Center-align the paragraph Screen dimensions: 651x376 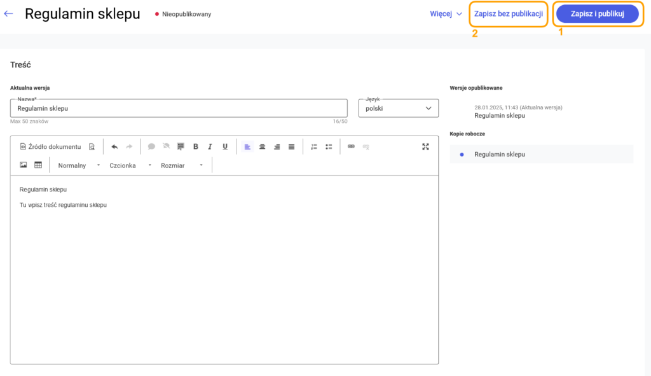point(262,147)
